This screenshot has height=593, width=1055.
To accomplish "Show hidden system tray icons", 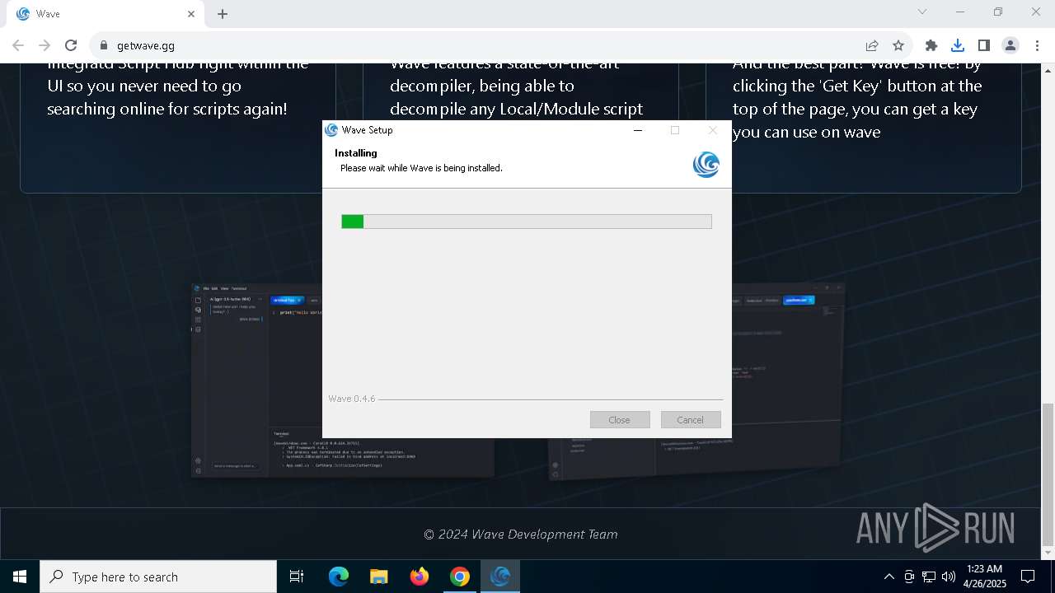I will tap(889, 577).
